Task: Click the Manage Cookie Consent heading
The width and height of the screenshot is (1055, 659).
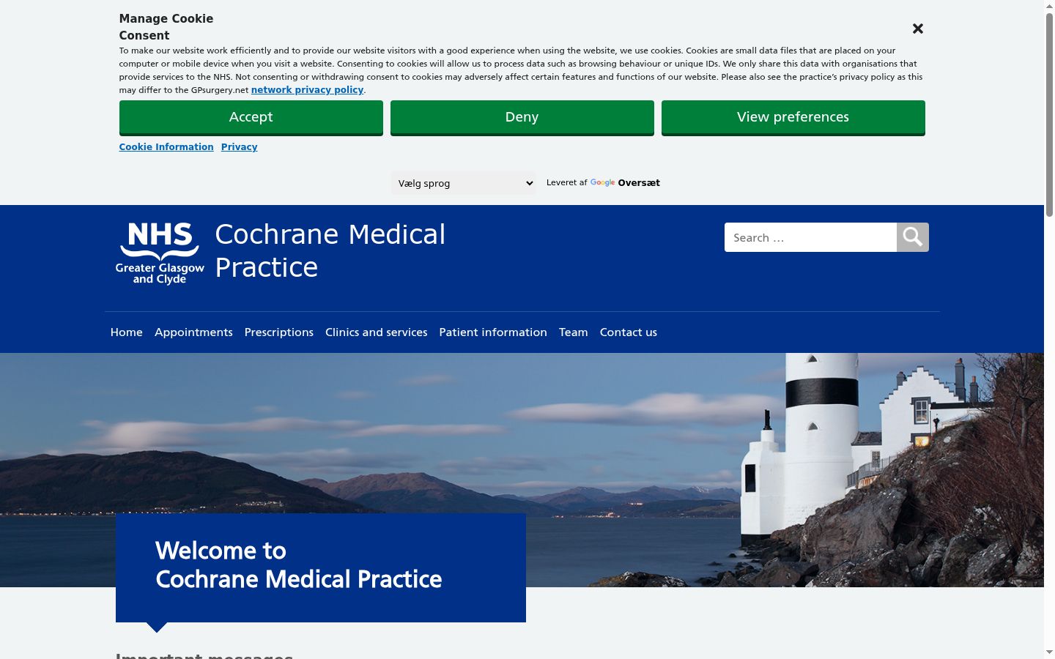Action: (166, 27)
